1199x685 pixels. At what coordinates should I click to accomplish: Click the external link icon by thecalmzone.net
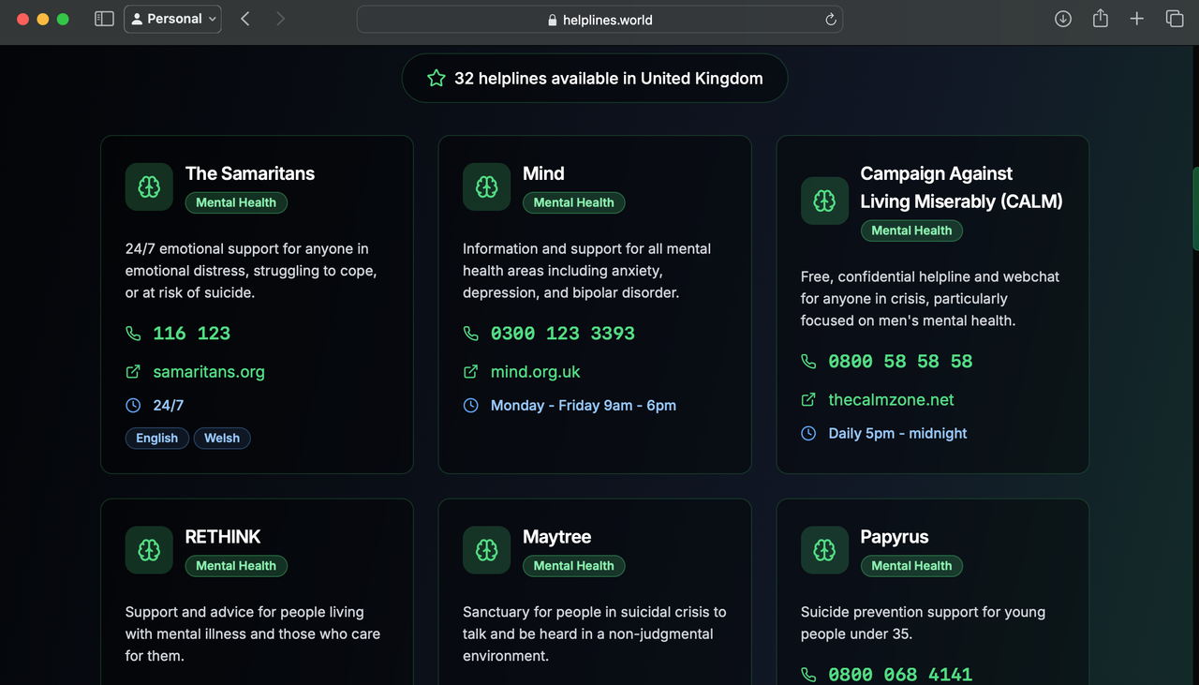(x=808, y=400)
